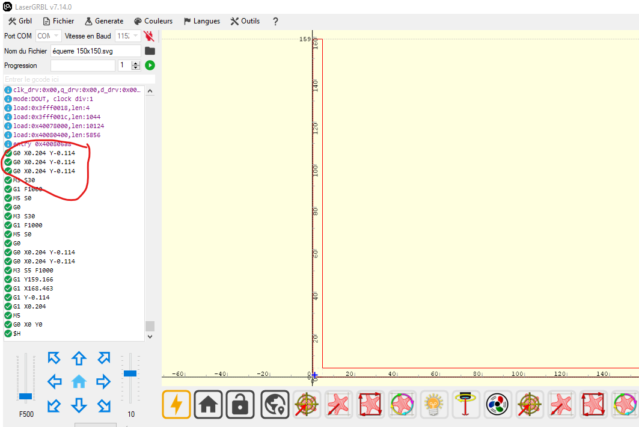The width and height of the screenshot is (639, 427).
Task: Click the lightbulb laser focus button
Action: [x=433, y=404]
